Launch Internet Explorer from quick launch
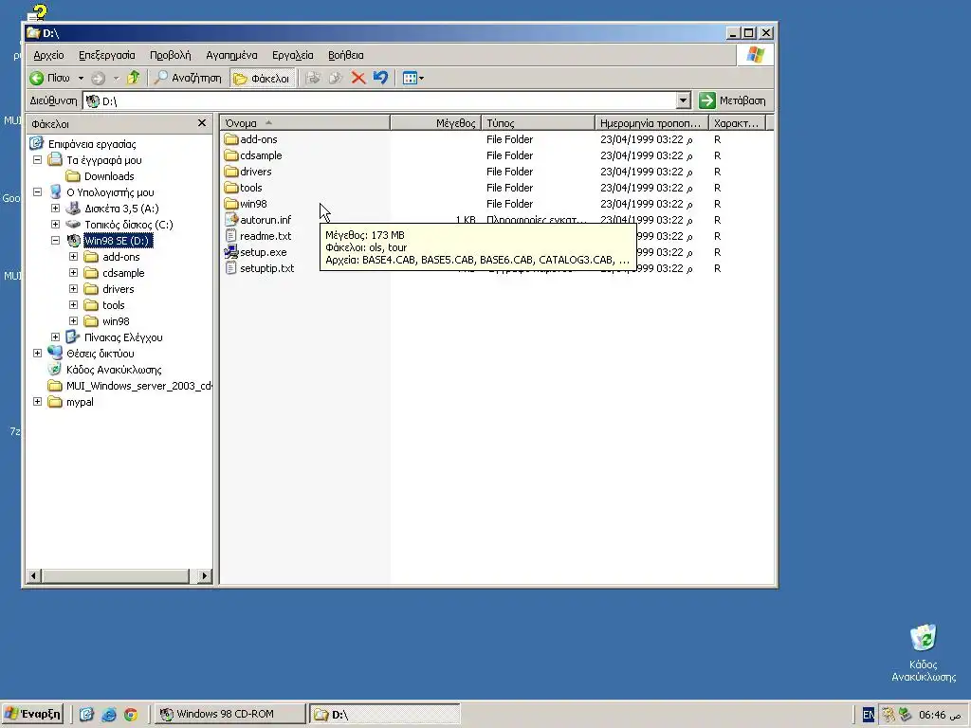The width and height of the screenshot is (971, 728). tap(108, 715)
